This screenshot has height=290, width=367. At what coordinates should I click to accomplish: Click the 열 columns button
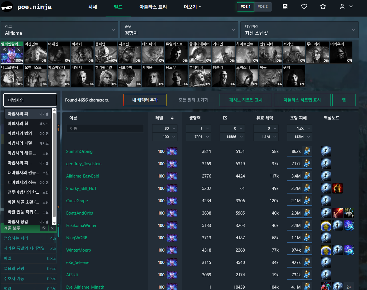(x=344, y=100)
